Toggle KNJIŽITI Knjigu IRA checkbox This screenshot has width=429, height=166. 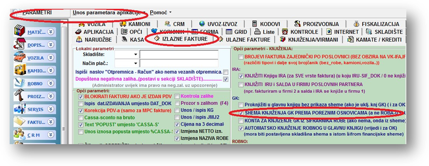241,76
